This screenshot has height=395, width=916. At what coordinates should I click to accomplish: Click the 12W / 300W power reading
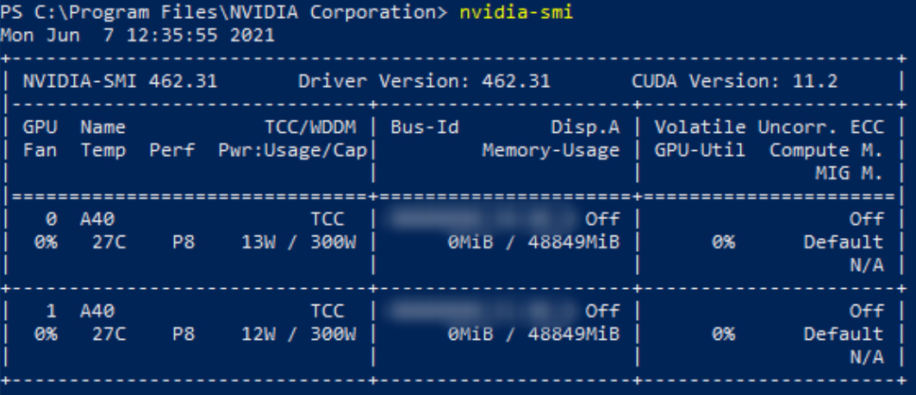point(298,334)
